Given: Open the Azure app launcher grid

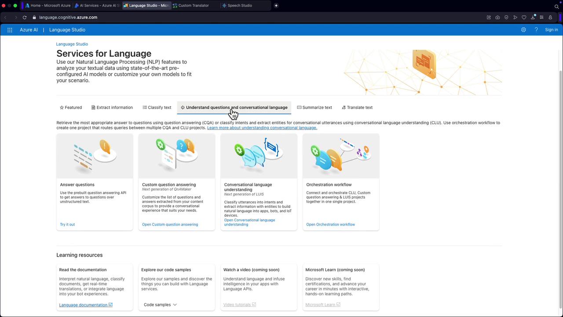Looking at the screenshot, I should click(x=10, y=30).
